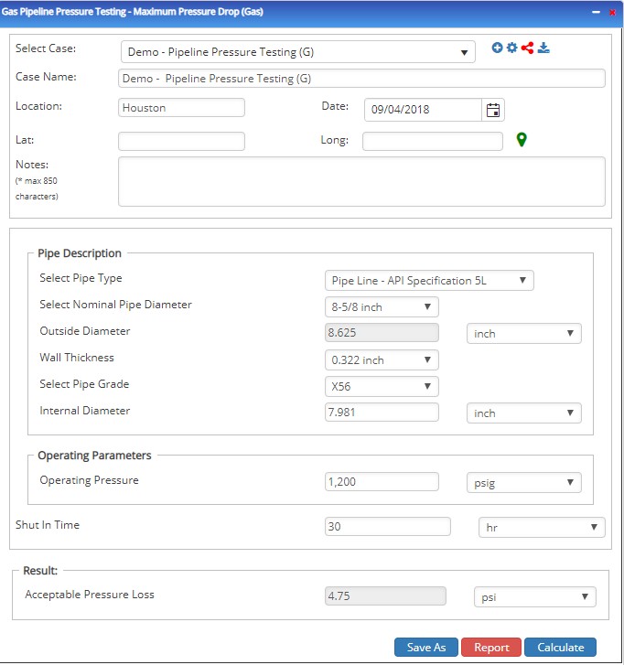This screenshot has height=665, width=624.
Task: Click the Date field 09/04/2018
Action: pyautogui.click(x=423, y=110)
